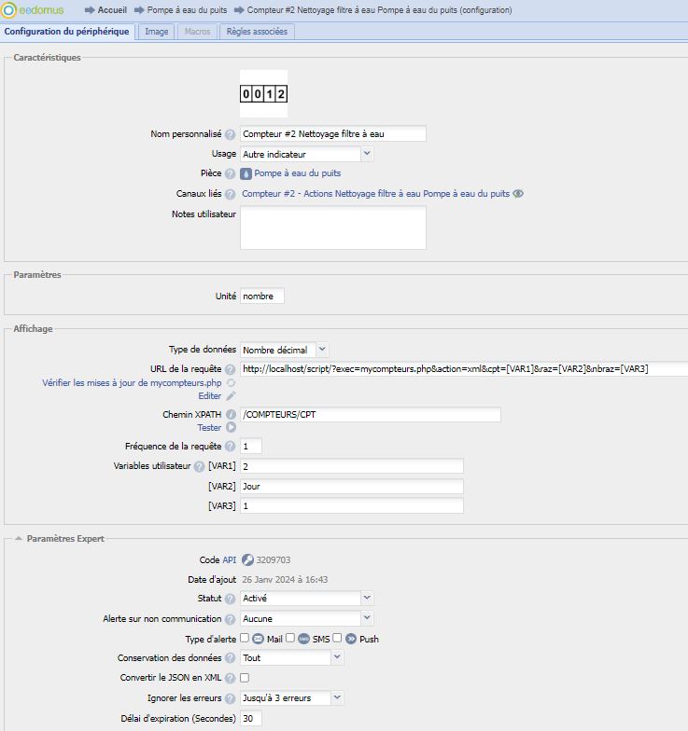Switch to the Image tab
The height and width of the screenshot is (731, 688).
[157, 32]
